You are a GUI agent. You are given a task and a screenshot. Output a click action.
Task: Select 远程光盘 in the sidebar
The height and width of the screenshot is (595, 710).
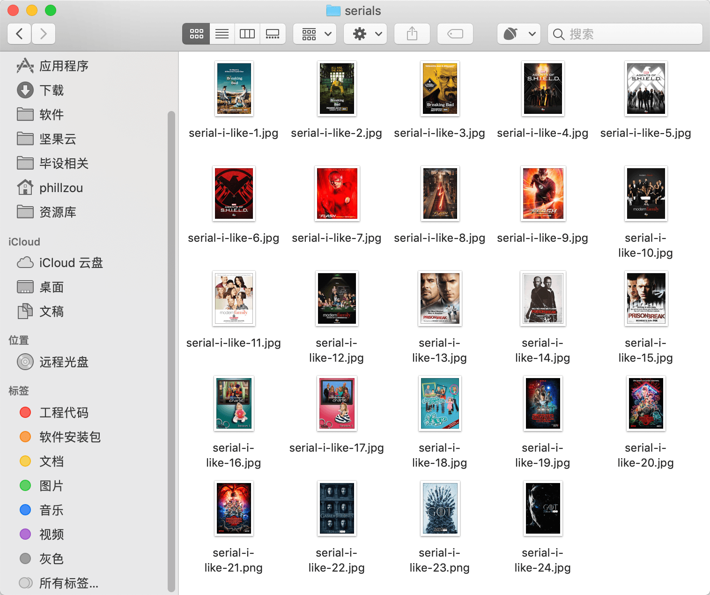pos(52,362)
